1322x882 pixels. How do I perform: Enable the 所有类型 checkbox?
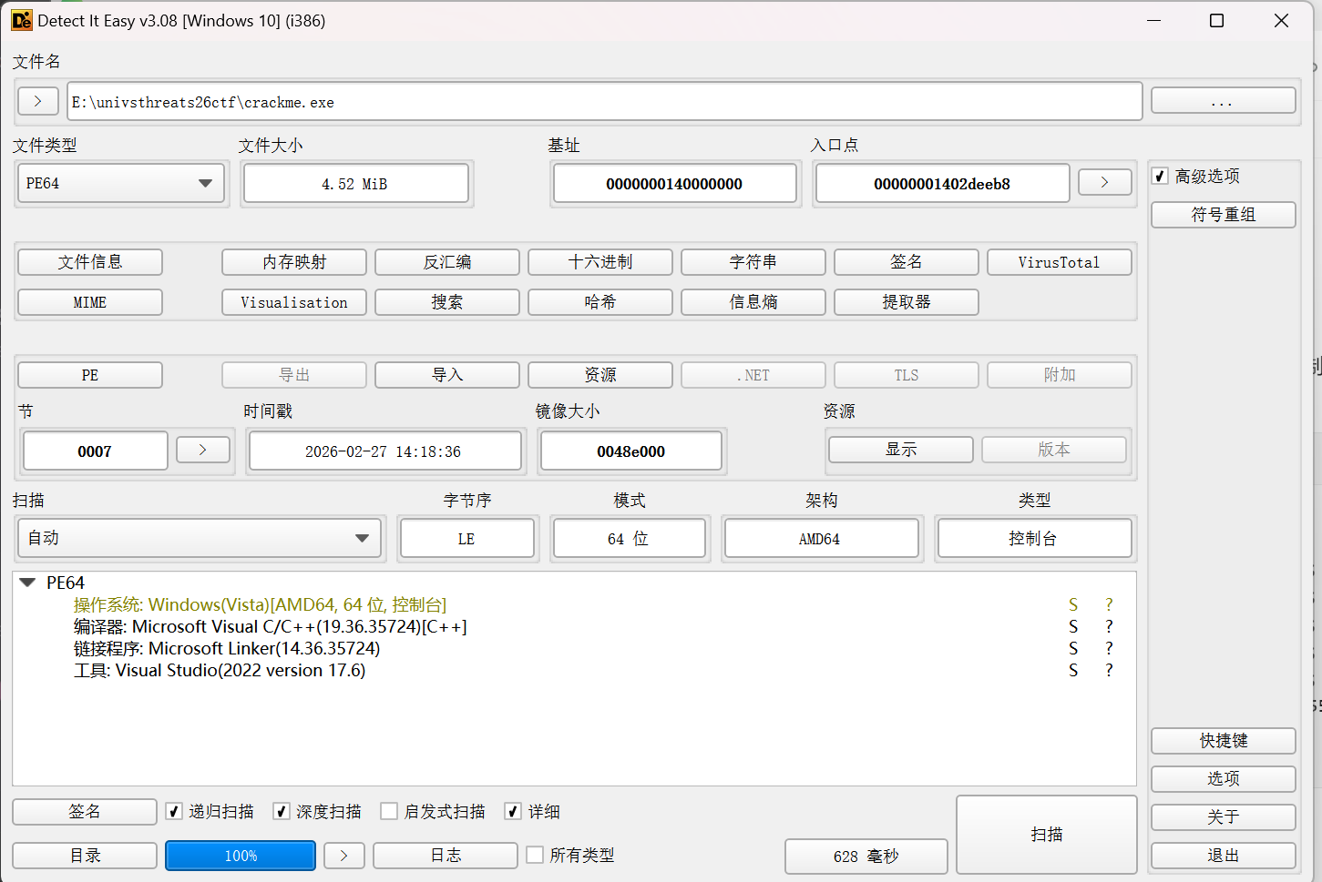[x=535, y=855]
